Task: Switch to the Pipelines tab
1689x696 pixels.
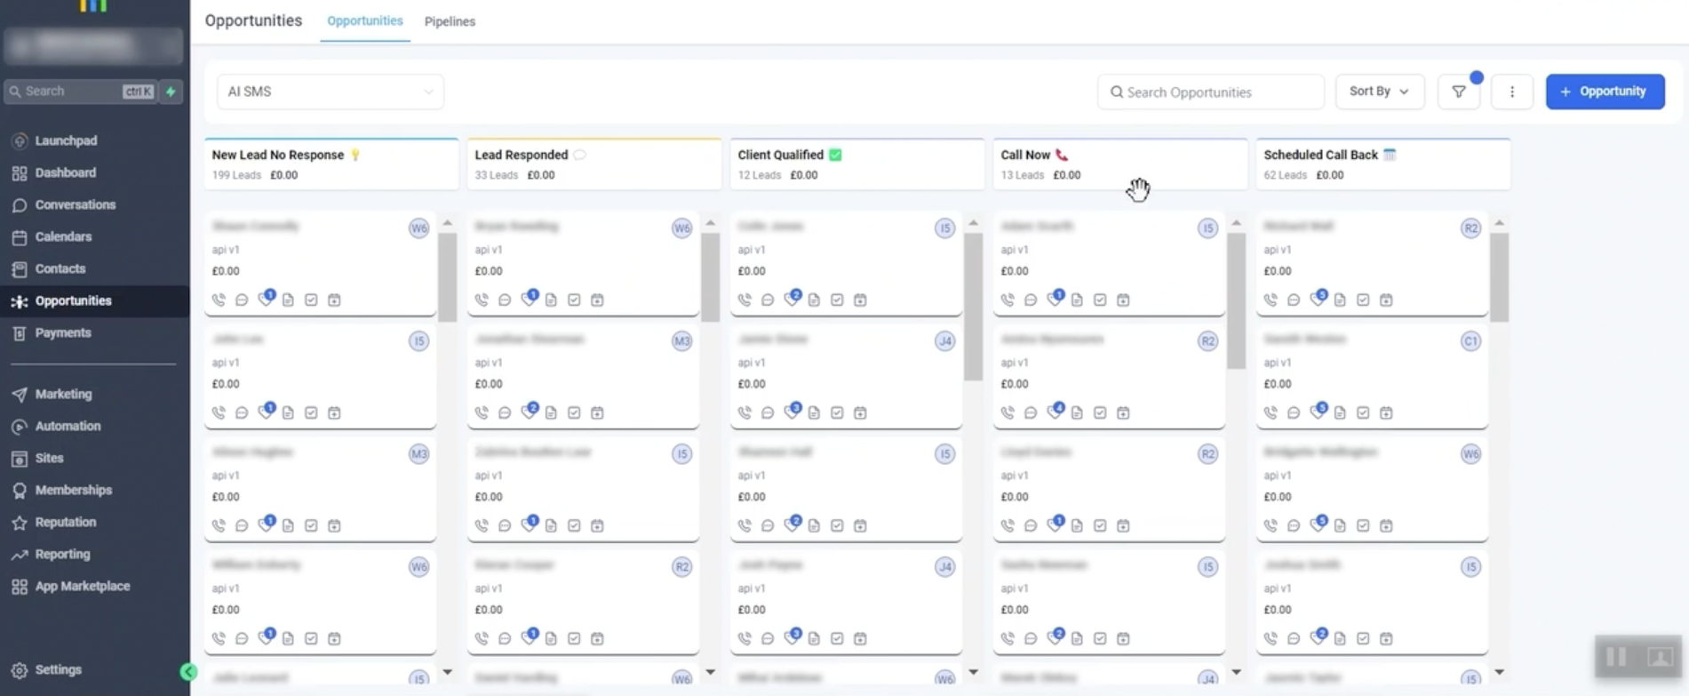Action: point(450,21)
